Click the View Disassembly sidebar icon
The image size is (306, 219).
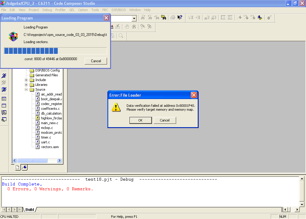click(x=4, y=119)
